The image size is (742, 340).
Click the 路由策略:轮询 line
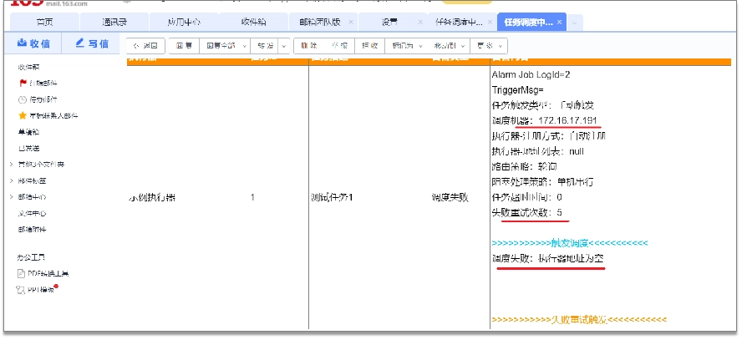click(525, 166)
